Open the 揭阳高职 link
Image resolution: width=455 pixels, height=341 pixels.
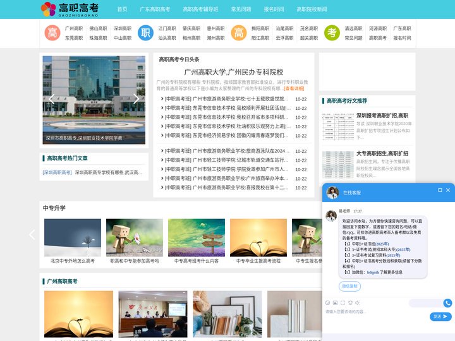click(x=260, y=28)
